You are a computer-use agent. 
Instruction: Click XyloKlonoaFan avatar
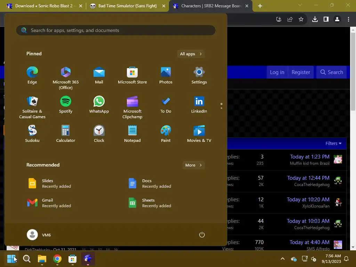(x=338, y=202)
